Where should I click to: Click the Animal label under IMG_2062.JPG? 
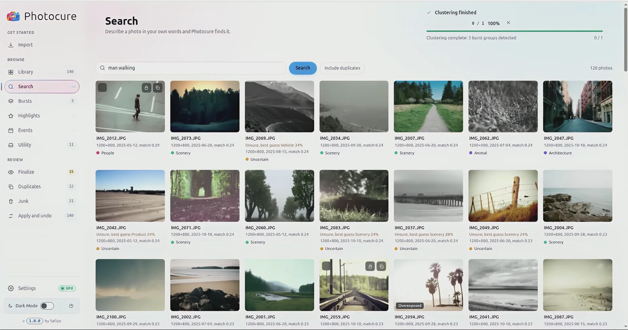[480, 153]
